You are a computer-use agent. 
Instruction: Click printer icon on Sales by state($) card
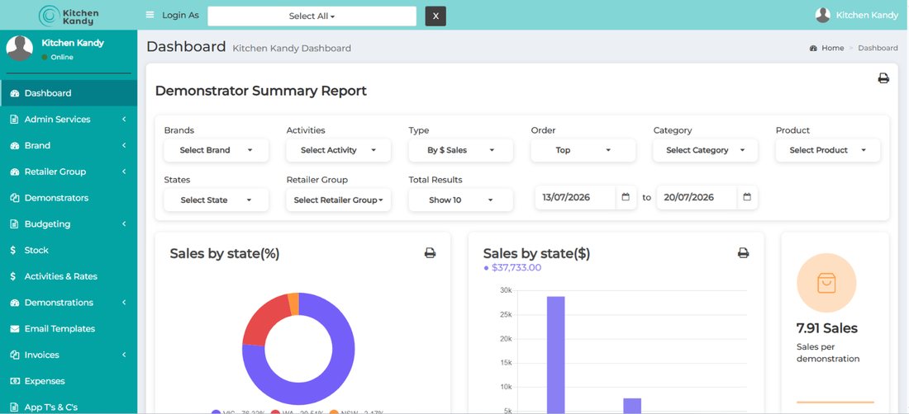(743, 252)
